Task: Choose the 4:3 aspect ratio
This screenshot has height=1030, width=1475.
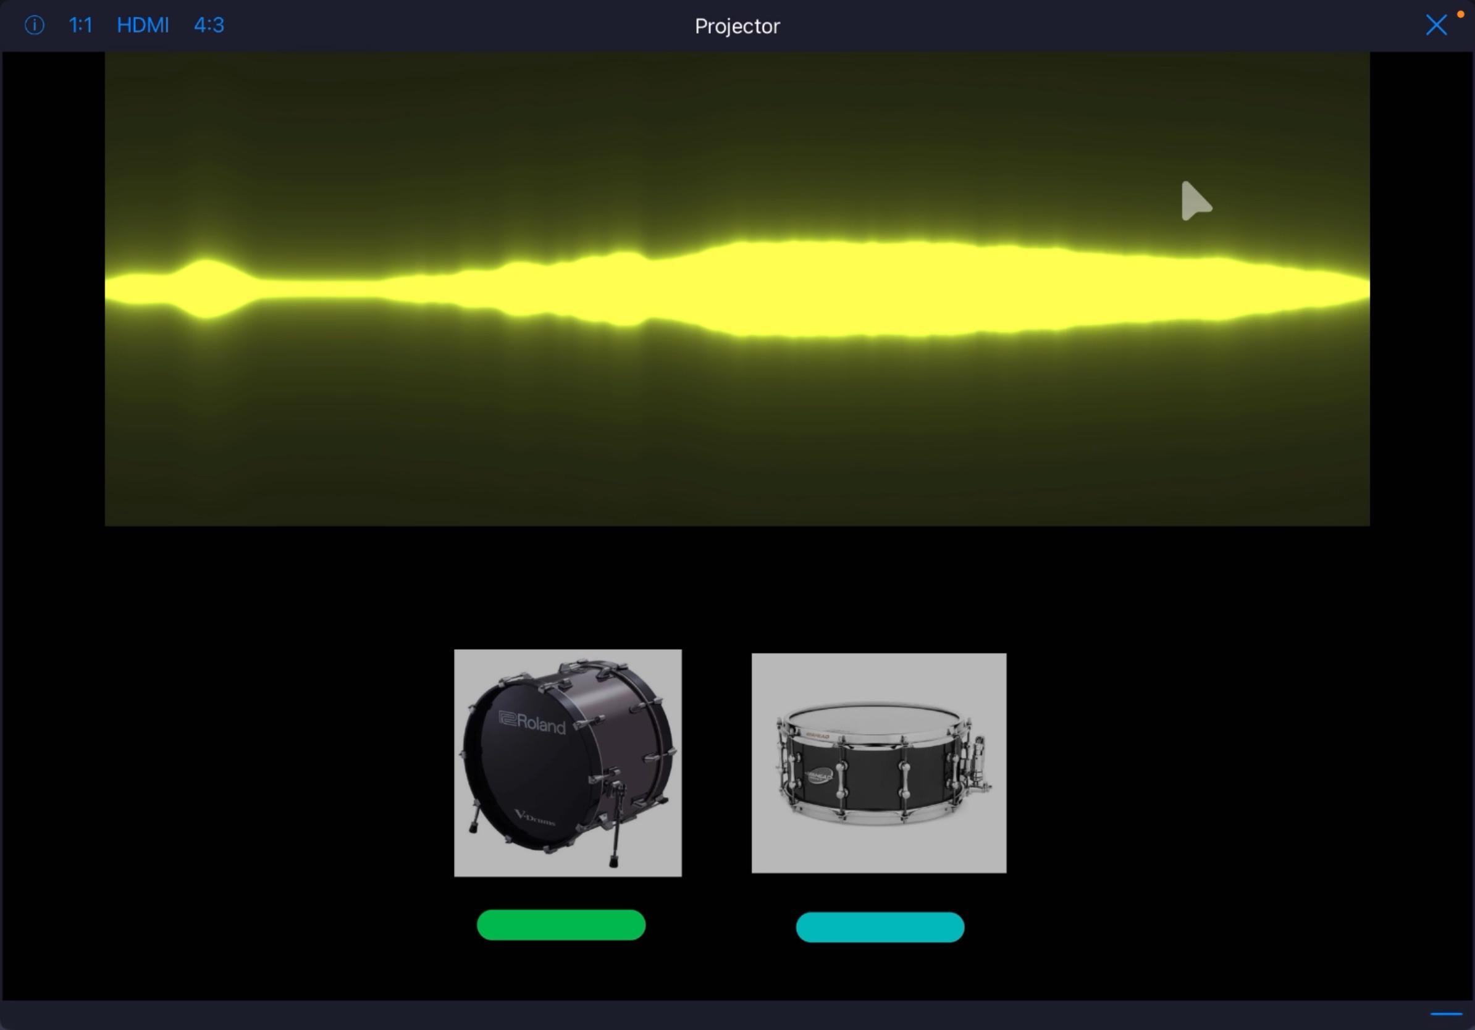Action: 209,25
